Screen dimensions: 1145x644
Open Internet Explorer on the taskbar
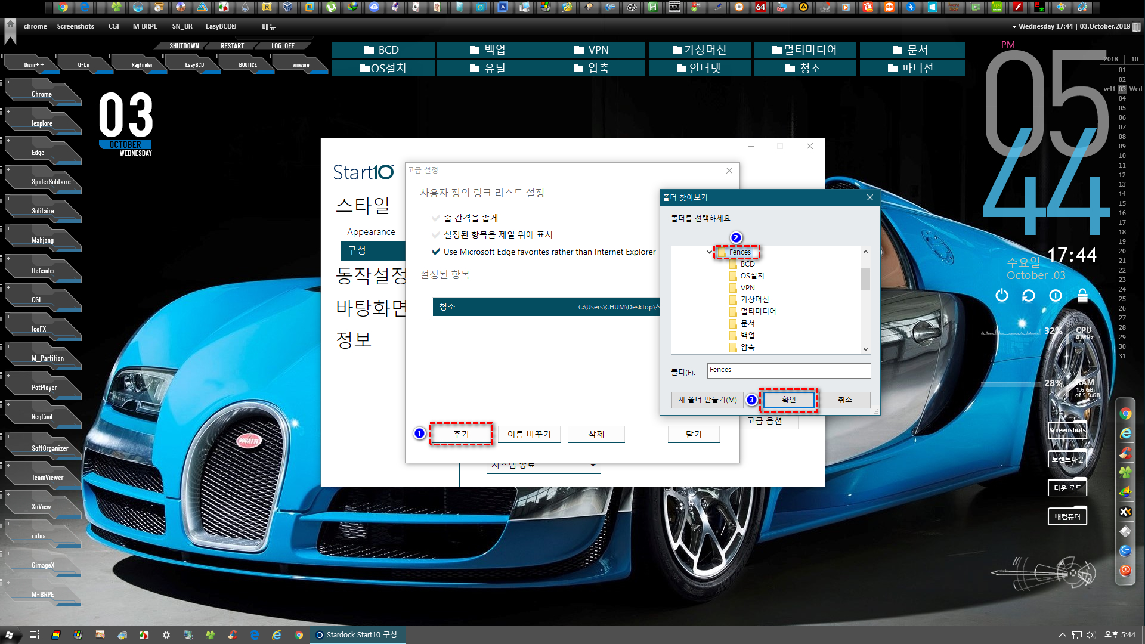[x=277, y=635]
